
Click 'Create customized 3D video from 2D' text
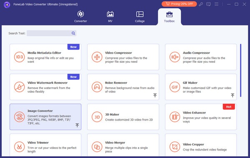coord(129,120)
